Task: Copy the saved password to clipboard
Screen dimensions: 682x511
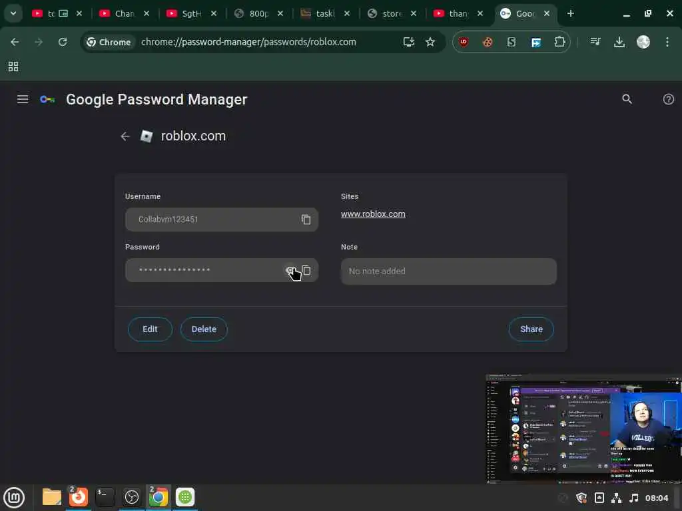Action: coord(306,270)
